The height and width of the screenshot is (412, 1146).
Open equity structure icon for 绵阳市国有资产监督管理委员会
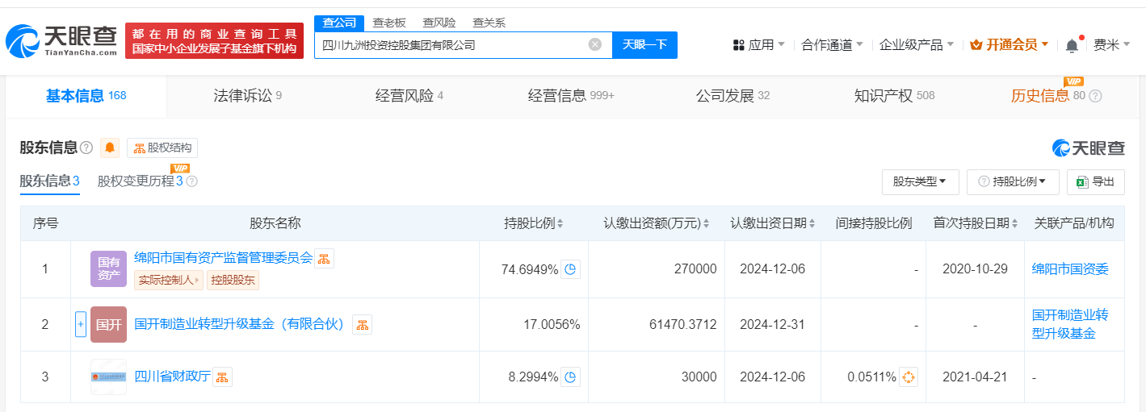click(x=324, y=258)
